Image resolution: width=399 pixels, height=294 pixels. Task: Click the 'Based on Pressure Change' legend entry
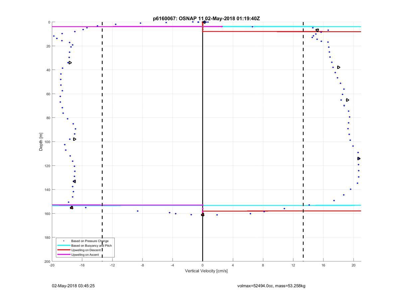[x=90, y=241]
